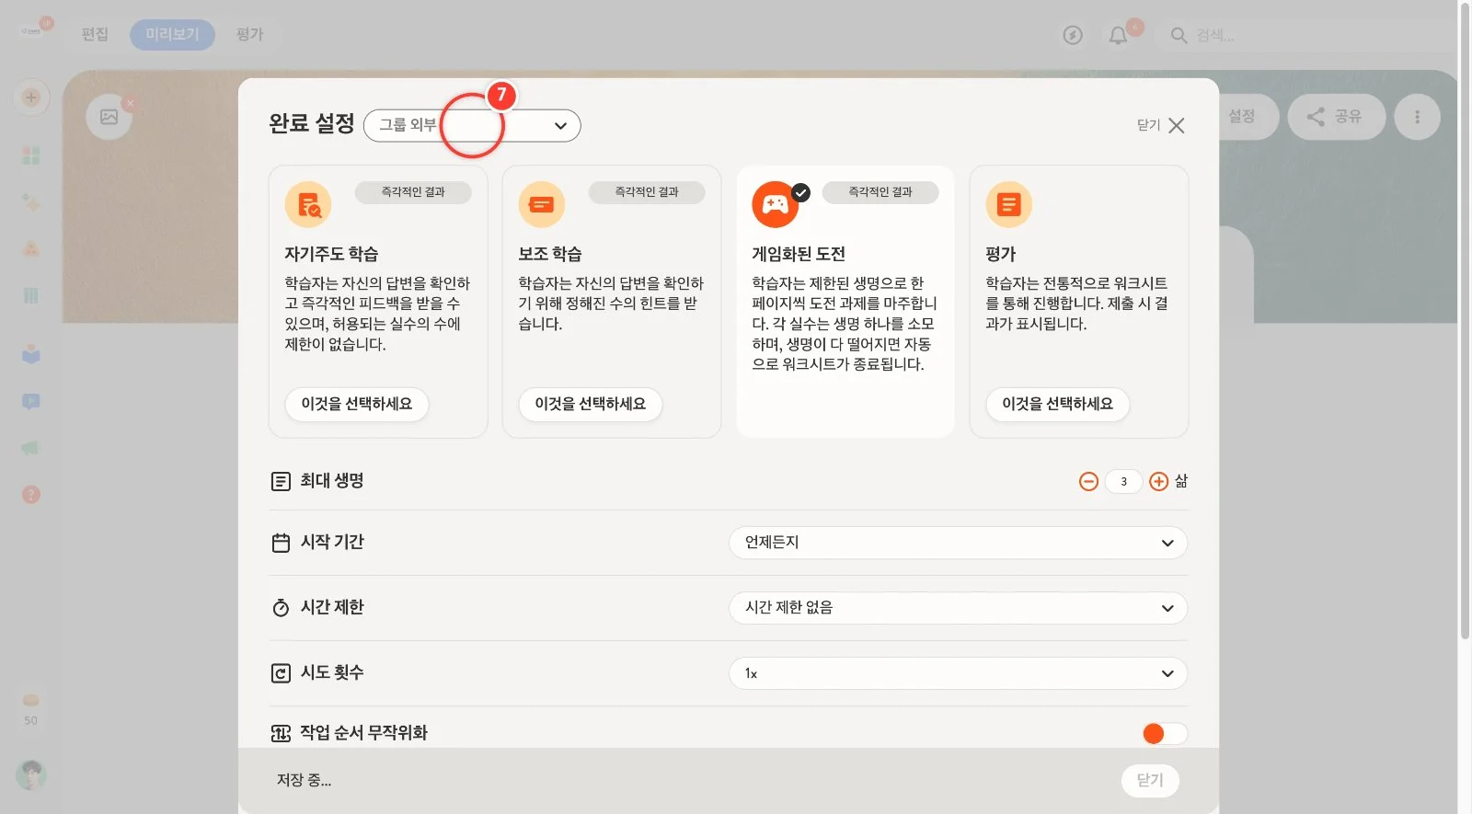The image size is (1472, 814).
Task: Click the image icon on the background banner
Action: 109,117
